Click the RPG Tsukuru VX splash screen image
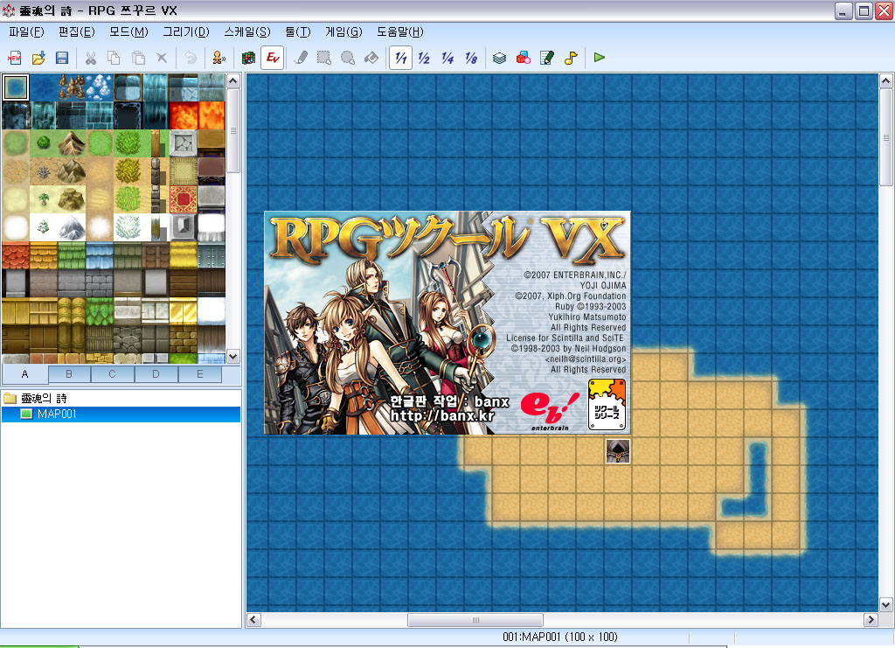895x648 pixels. [447, 323]
